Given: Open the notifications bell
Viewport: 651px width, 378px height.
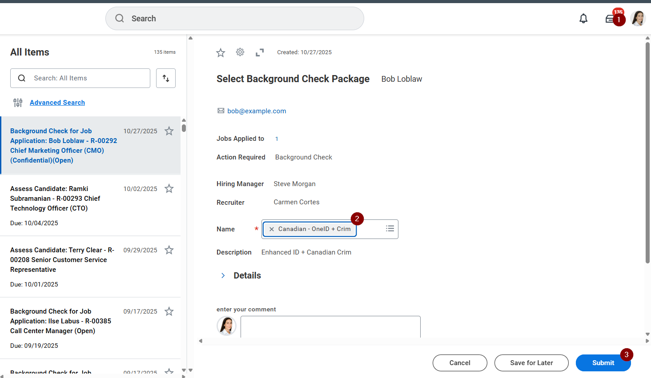Looking at the screenshot, I should coord(583,19).
